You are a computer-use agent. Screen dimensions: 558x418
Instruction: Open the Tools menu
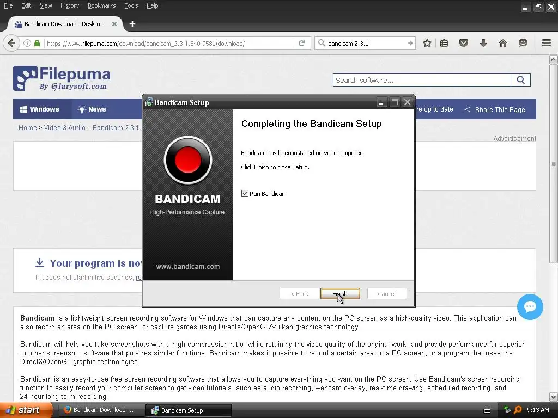click(131, 5)
